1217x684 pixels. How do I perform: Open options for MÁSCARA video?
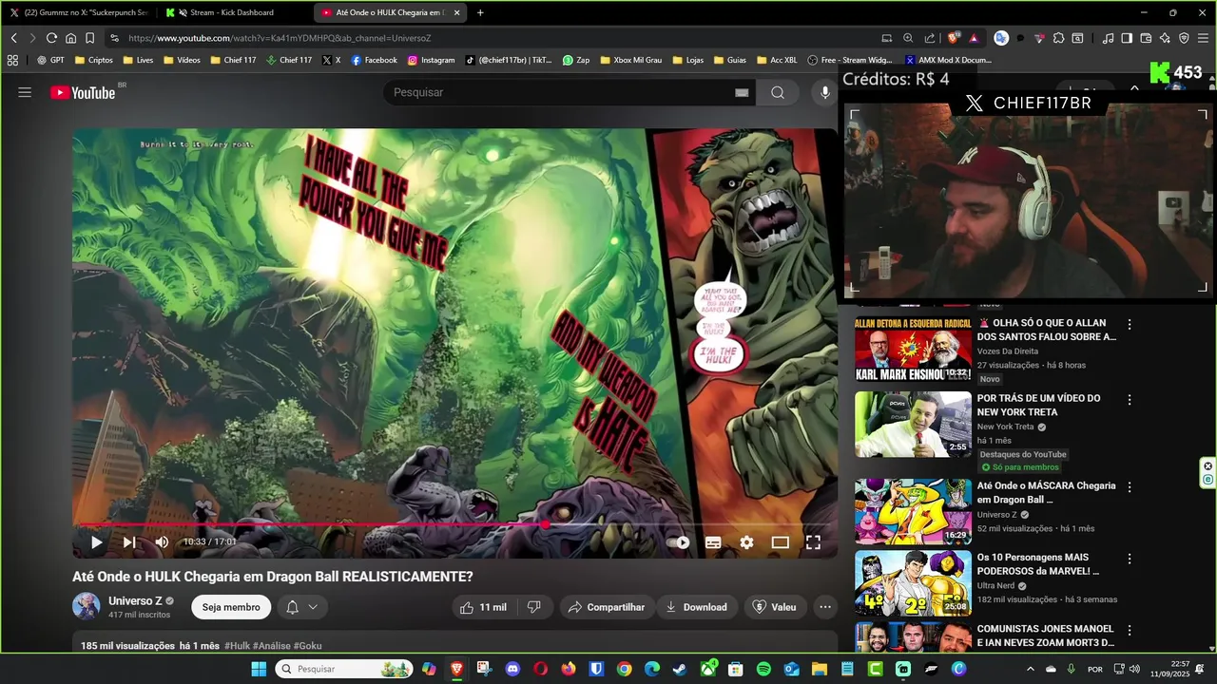pyautogui.click(x=1130, y=487)
